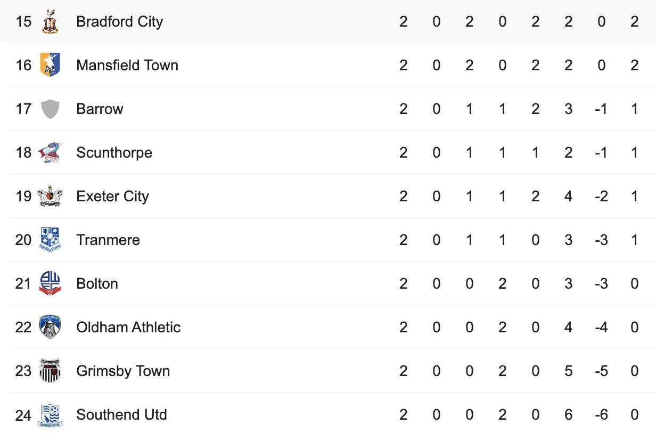Click the Grimsby Town club crest

pyautogui.click(x=50, y=371)
